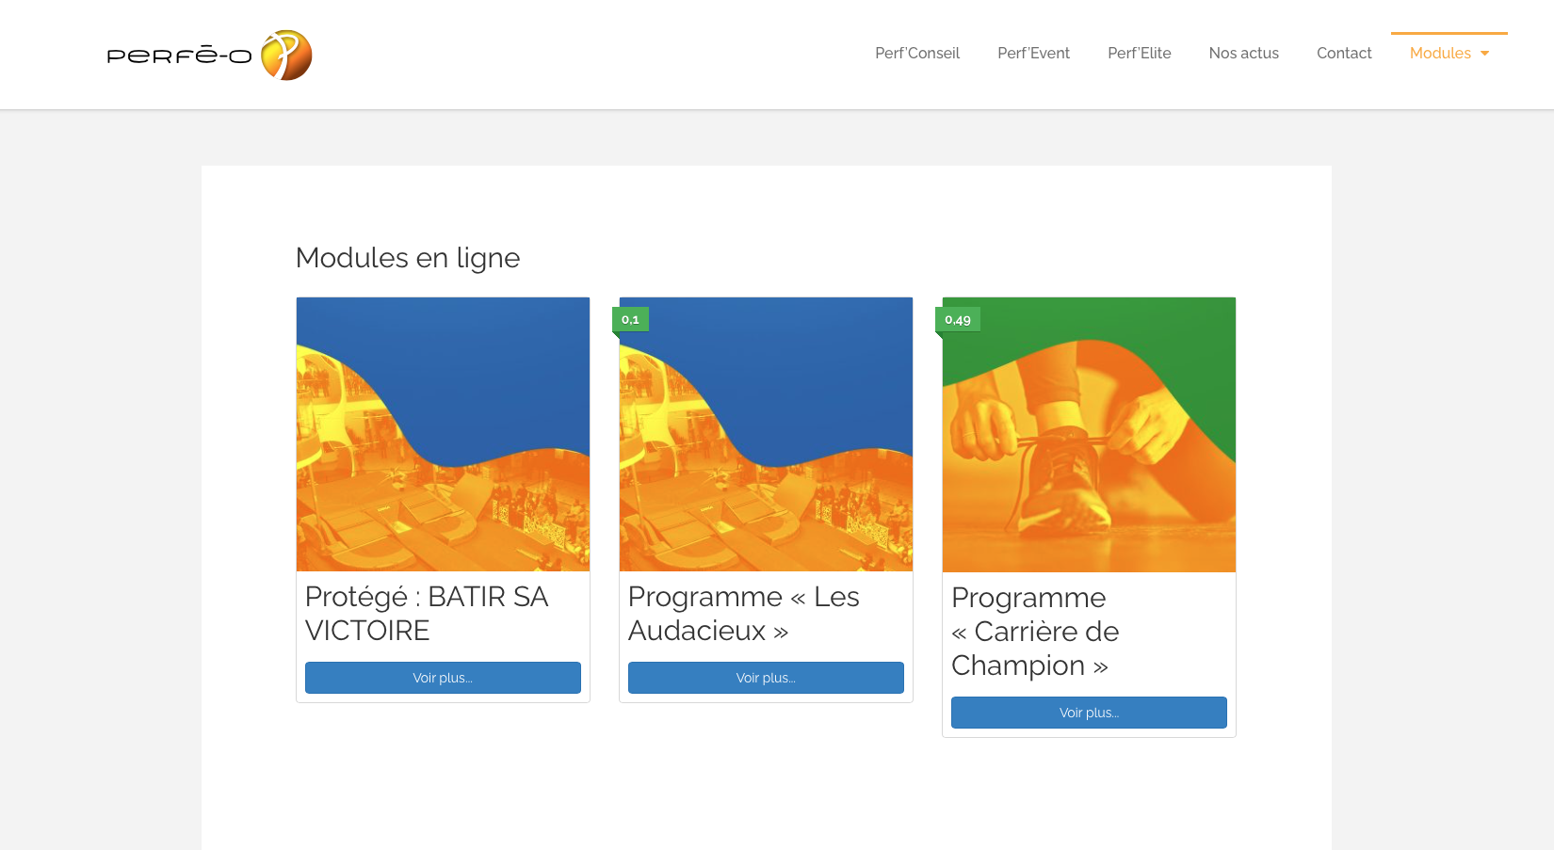Screen dimensions: 1554x850
Task: Click the Programme « Les Audacieux » title
Action: (744, 614)
